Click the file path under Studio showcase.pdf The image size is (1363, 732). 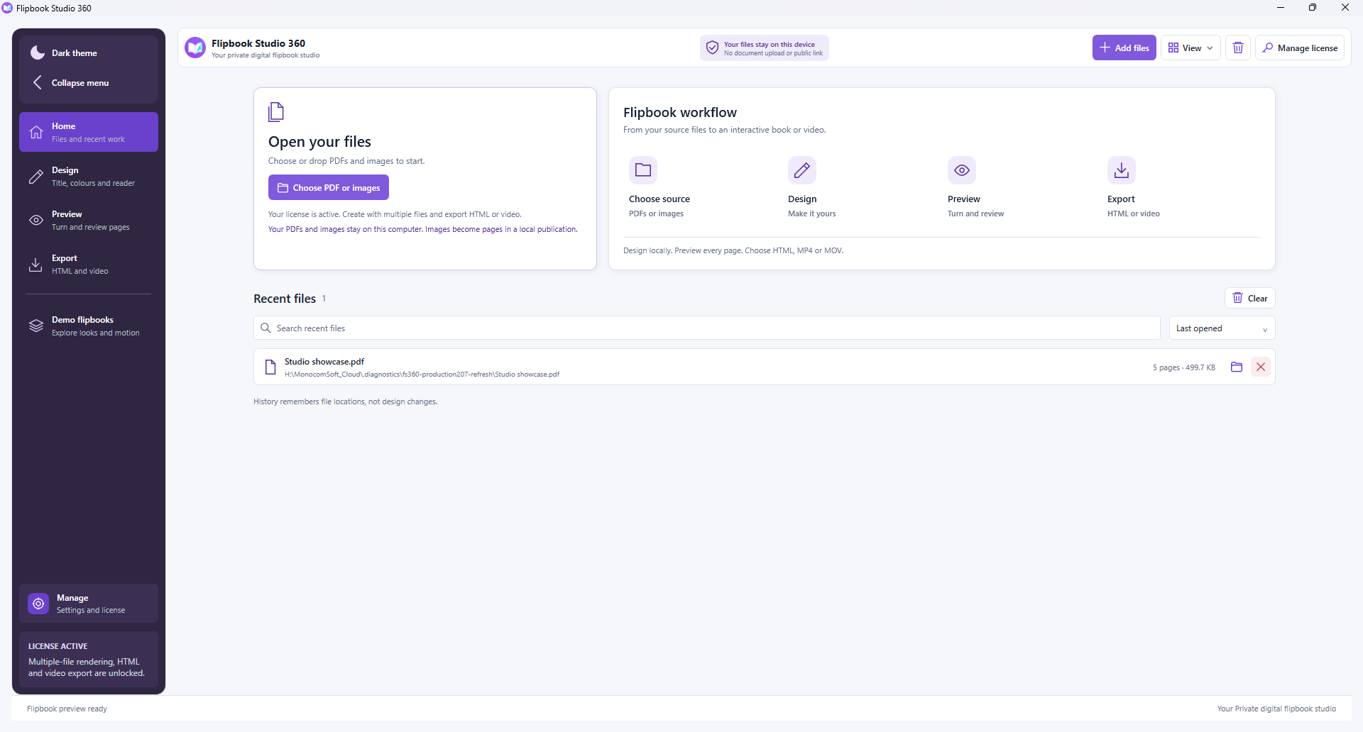coord(422,375)
